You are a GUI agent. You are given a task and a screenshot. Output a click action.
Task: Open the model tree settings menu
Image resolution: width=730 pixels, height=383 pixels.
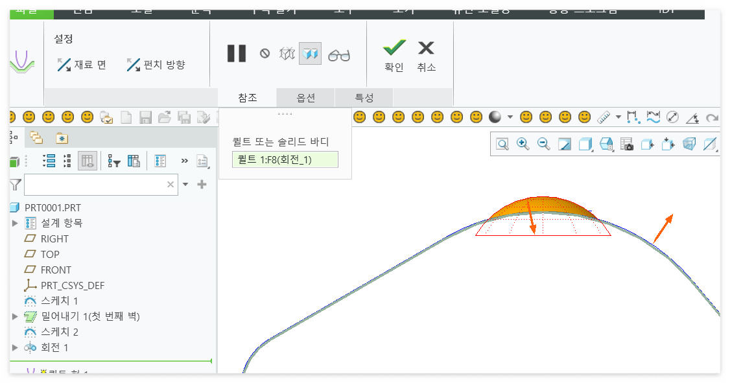[x=202, y=161]
